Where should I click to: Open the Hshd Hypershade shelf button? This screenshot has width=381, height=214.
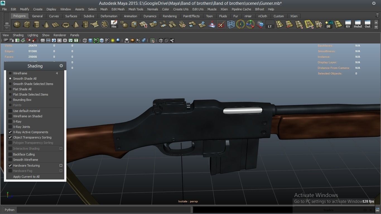[358, 25]
